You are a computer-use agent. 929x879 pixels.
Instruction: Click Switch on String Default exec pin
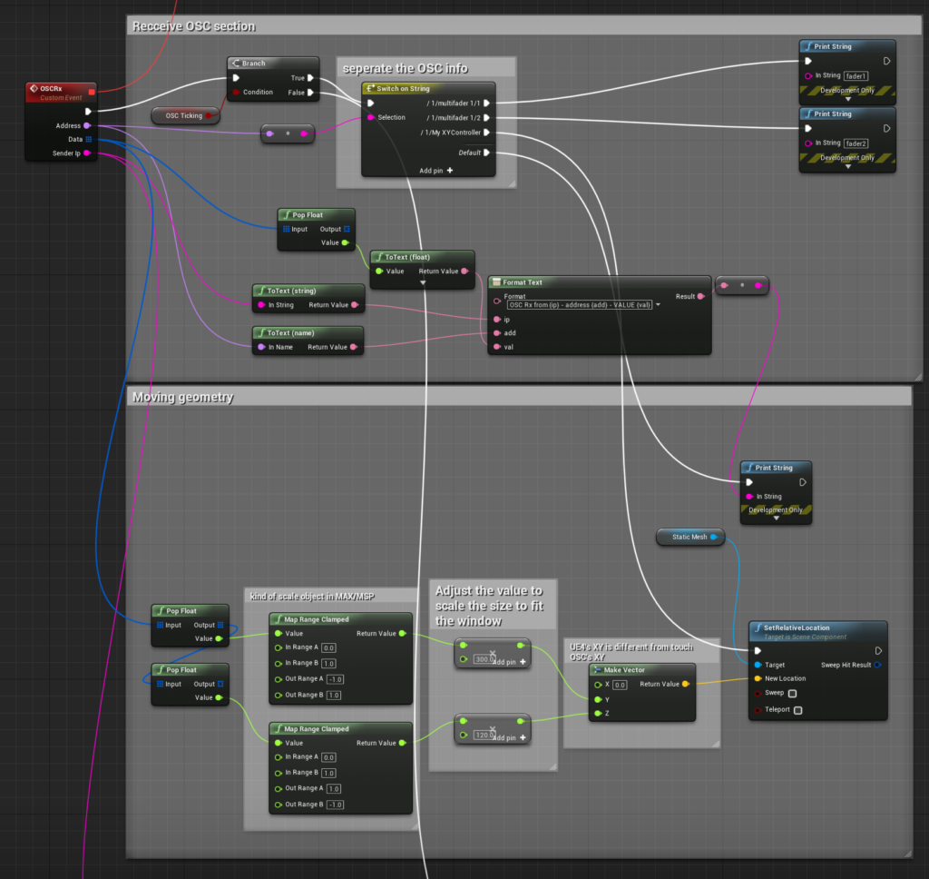point(487,153)
